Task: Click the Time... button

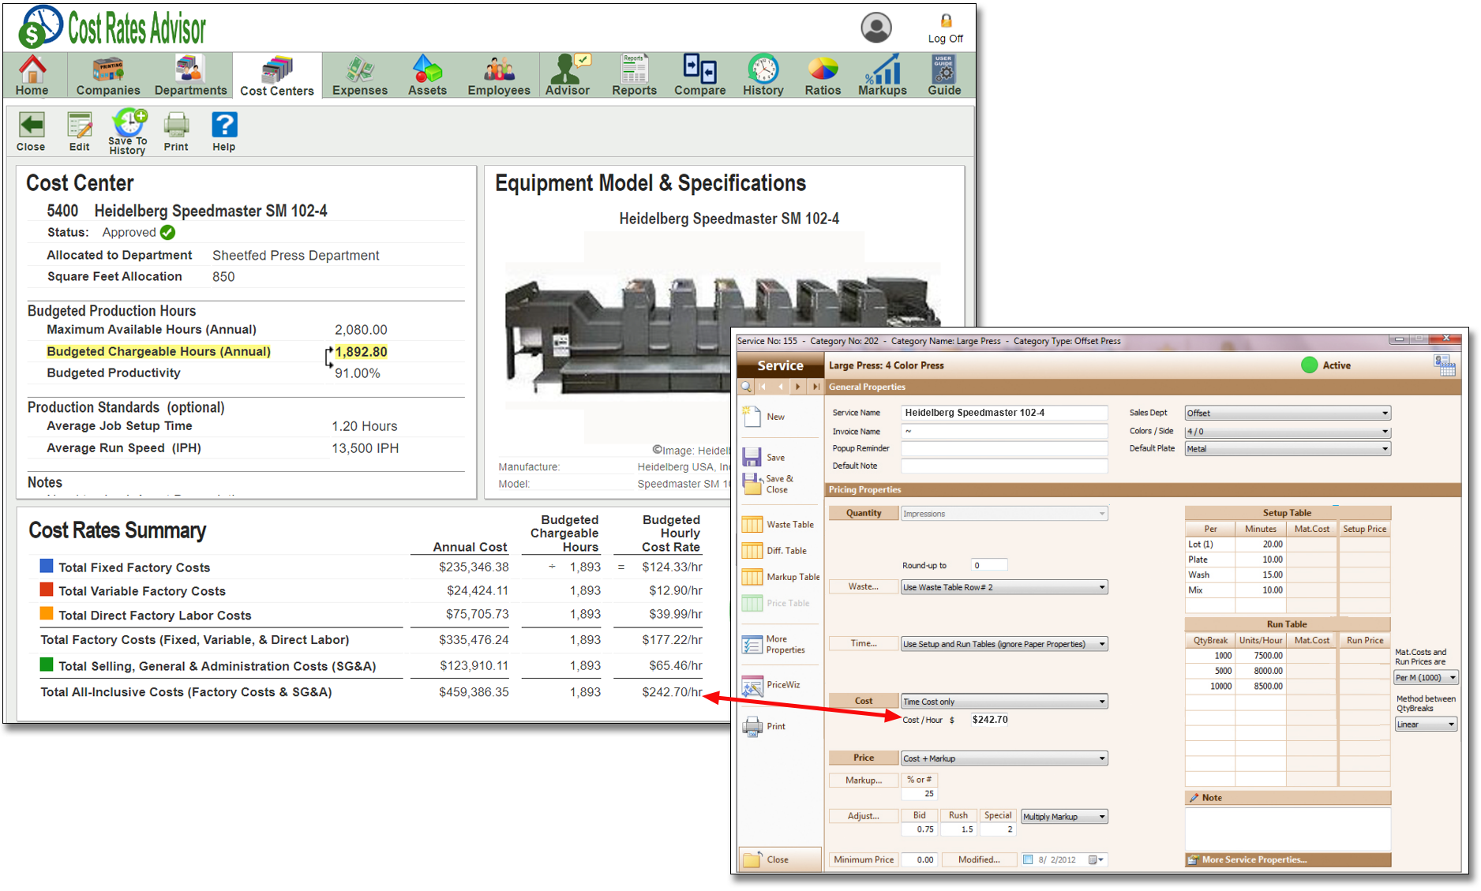Action: tap(864, 643)
